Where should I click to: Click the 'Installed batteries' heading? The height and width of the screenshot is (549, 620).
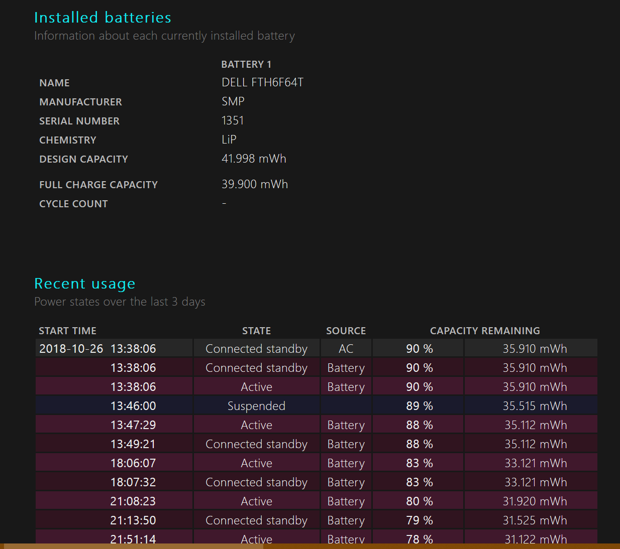click(102, 18)
